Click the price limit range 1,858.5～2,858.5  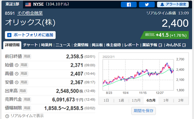[x=64, y=108]
